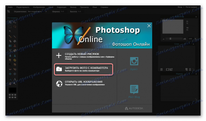This screenshot has width=206, height=121.
Task: Click the zoom out mountain icon in navigator
Action: point(164,39)
